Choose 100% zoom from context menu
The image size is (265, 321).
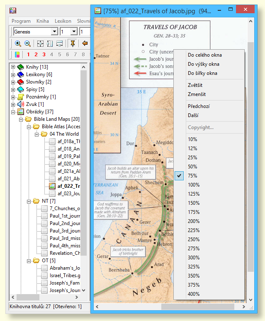[x=193, y=185]
